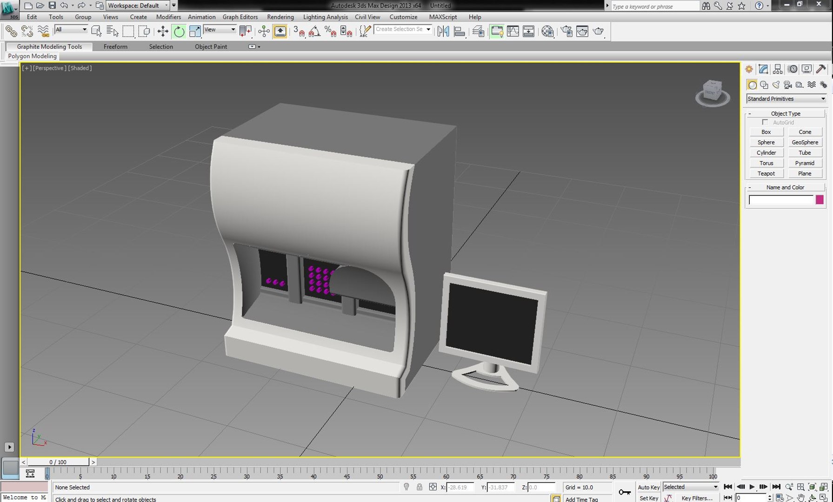This screenshot has height=502, width=833.
Task: Click the GeoSphere button
Action: tap(805, 142)
